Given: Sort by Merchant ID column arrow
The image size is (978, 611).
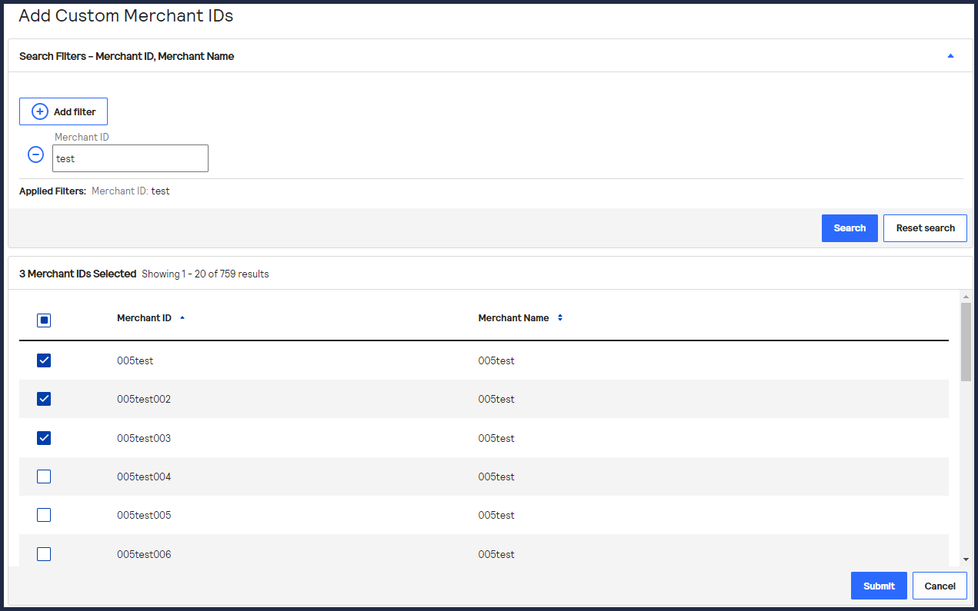Looking at the screenshot, I should (x=182, y=317).
